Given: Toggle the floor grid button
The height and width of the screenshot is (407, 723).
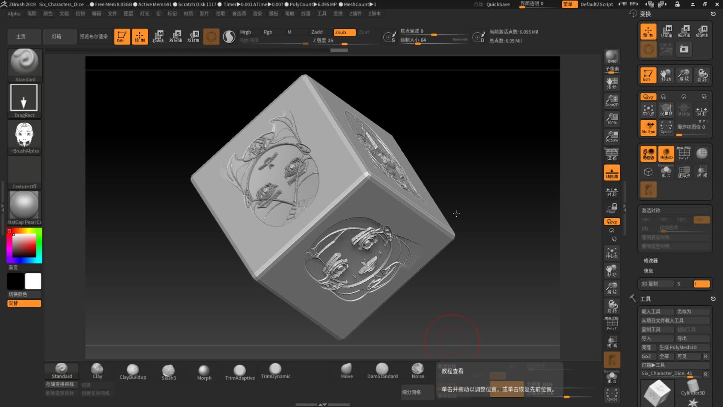Looking at the screenshot, I should [612, 172].
